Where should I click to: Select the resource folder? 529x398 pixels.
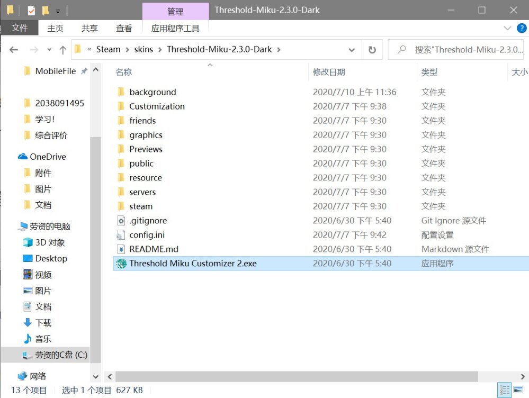pyautogui.click(x=146, y=178)
